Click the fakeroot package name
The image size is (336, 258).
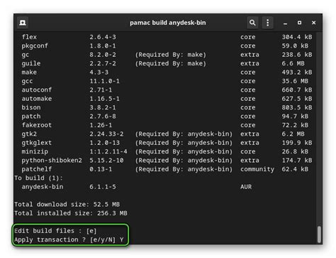click(x=37, y=125)
